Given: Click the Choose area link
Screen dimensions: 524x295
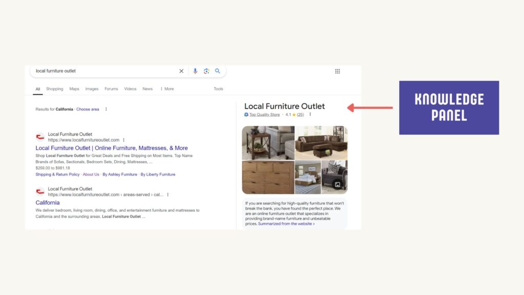Looking at the screenshot, I should click(88, 110).
